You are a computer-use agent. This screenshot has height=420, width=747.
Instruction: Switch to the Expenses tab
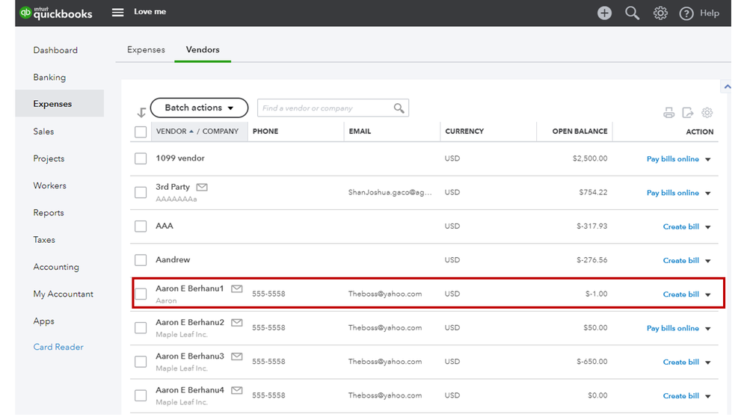click(x=146, y=50)
